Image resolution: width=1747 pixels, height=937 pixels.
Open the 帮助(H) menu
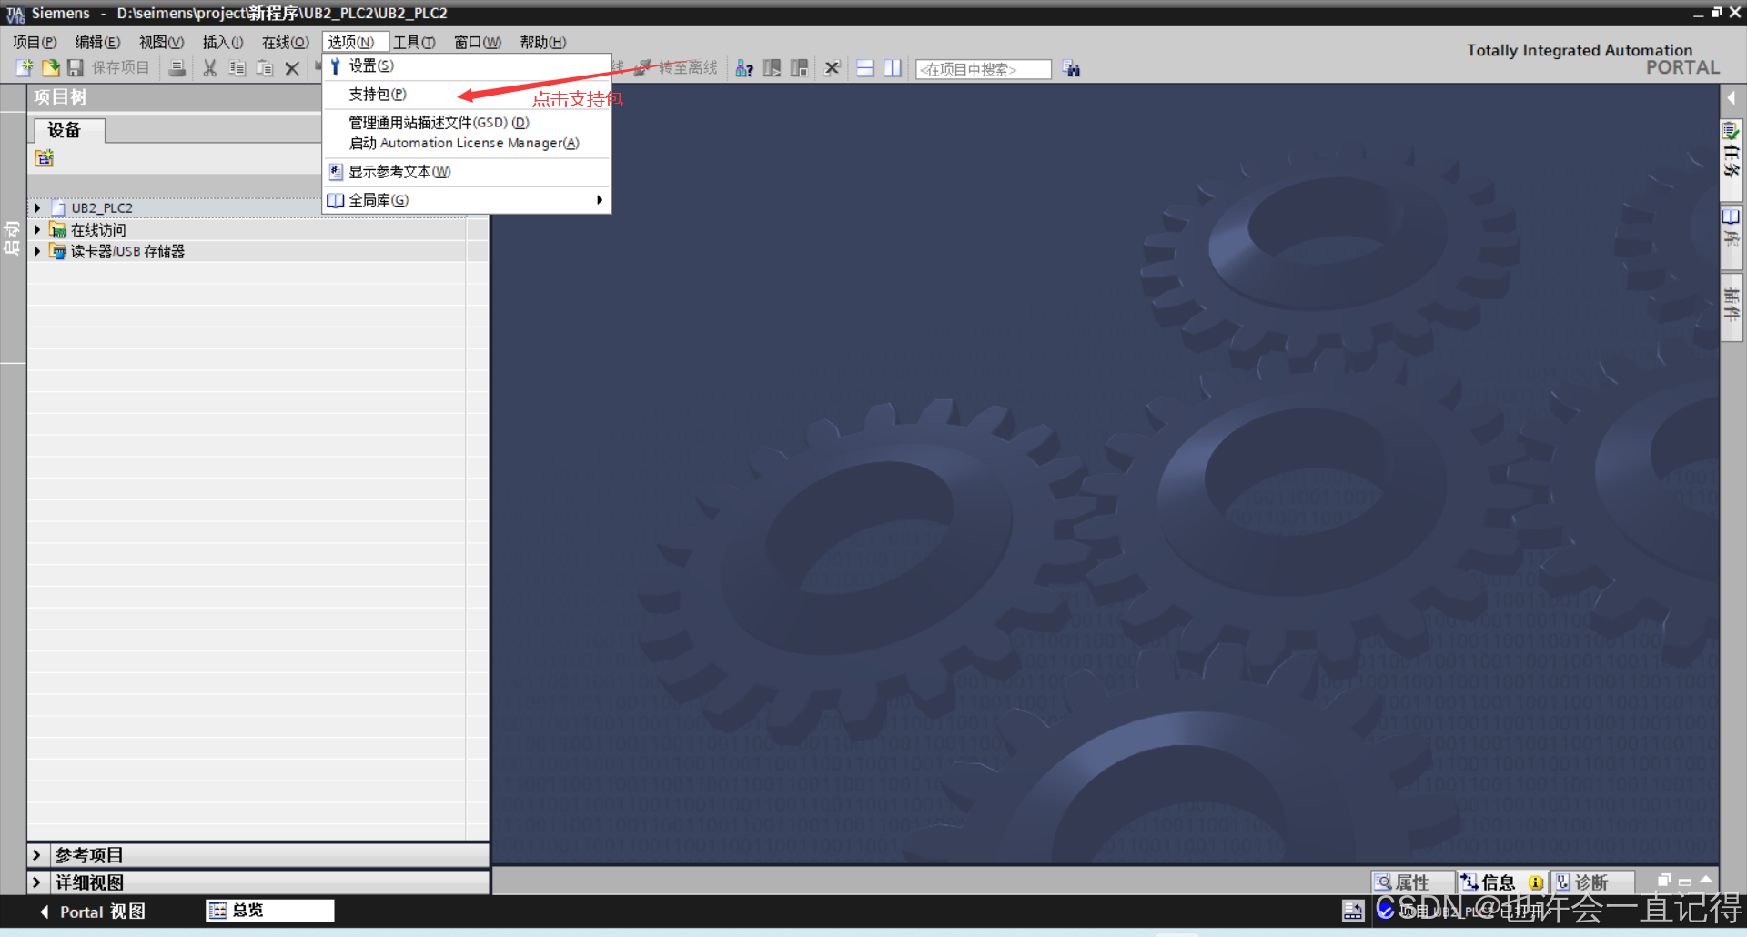click(543, 42)
